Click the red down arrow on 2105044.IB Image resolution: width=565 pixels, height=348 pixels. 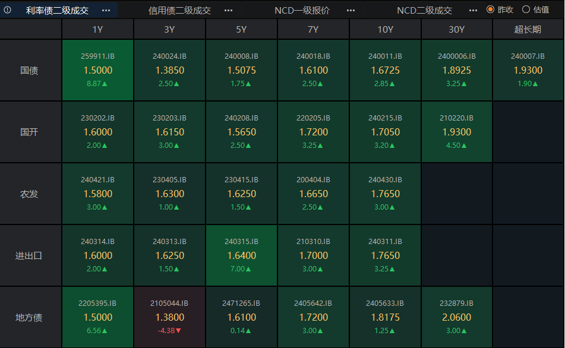(178, 331)
